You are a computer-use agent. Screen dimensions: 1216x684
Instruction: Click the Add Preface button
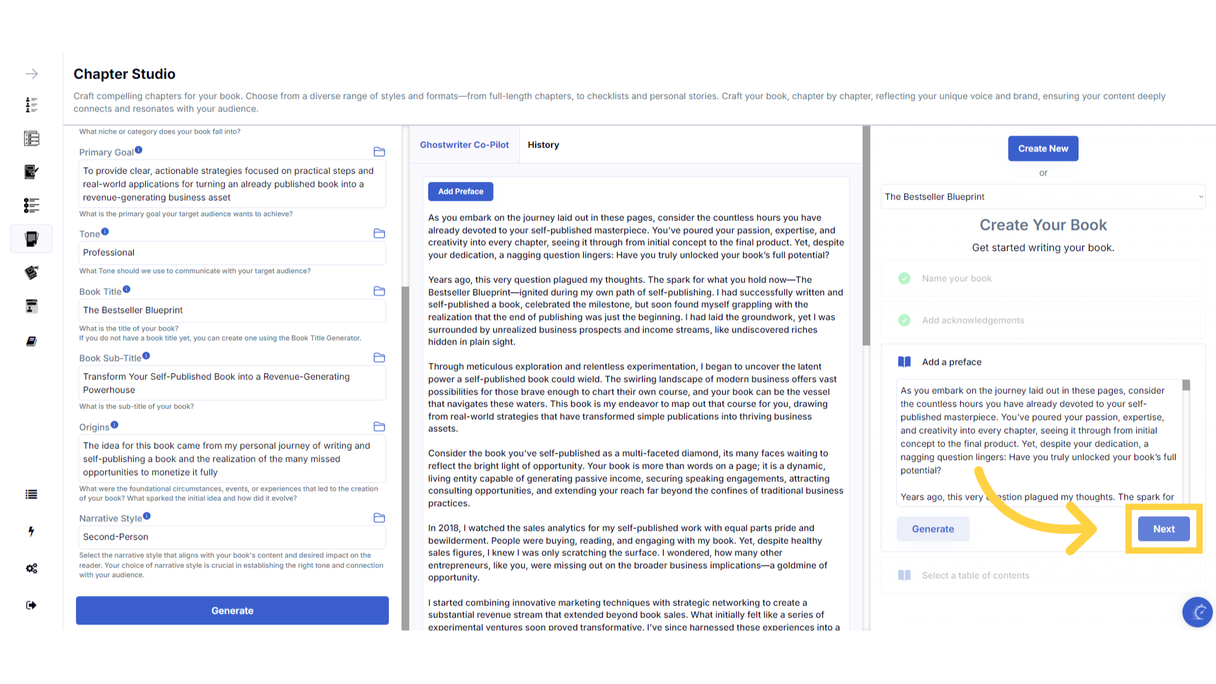coord(460,191)
